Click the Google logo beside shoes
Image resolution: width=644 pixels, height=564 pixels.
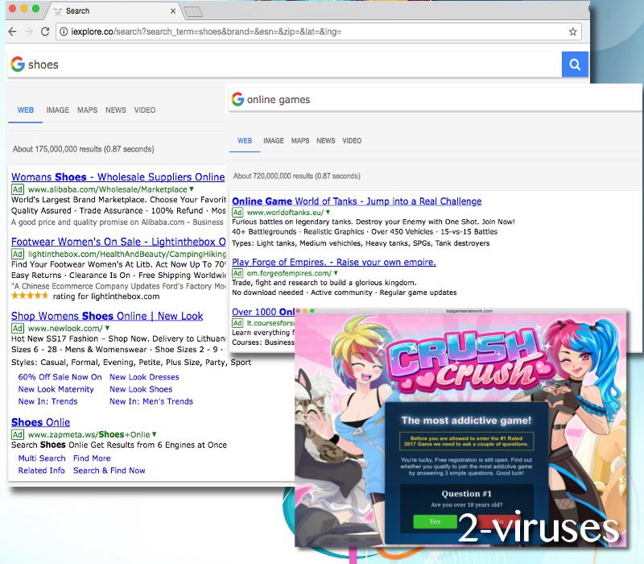click(x=17, y=64)
